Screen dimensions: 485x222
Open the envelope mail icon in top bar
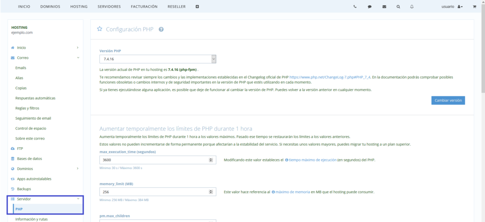coord(384,7)
